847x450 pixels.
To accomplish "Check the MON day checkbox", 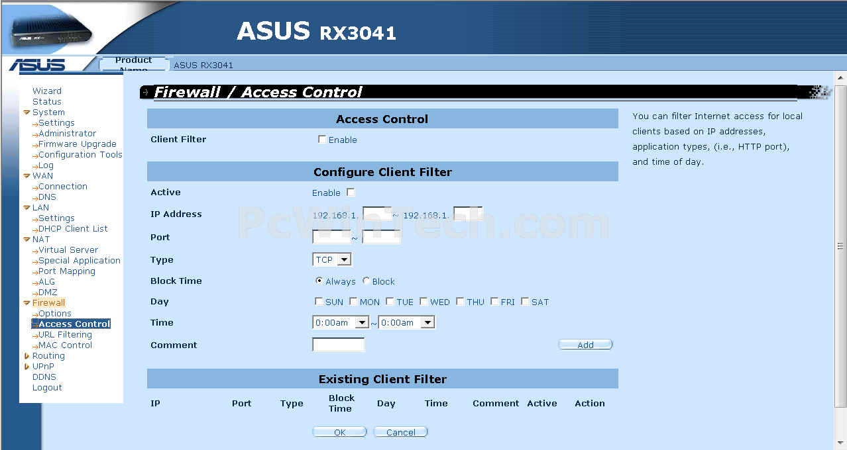I will [x=353, y=302].
